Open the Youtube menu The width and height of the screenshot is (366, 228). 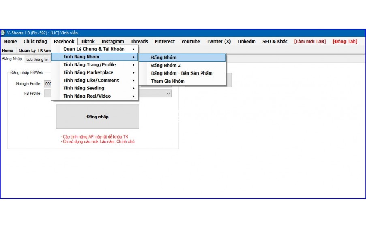click(190, 41)
